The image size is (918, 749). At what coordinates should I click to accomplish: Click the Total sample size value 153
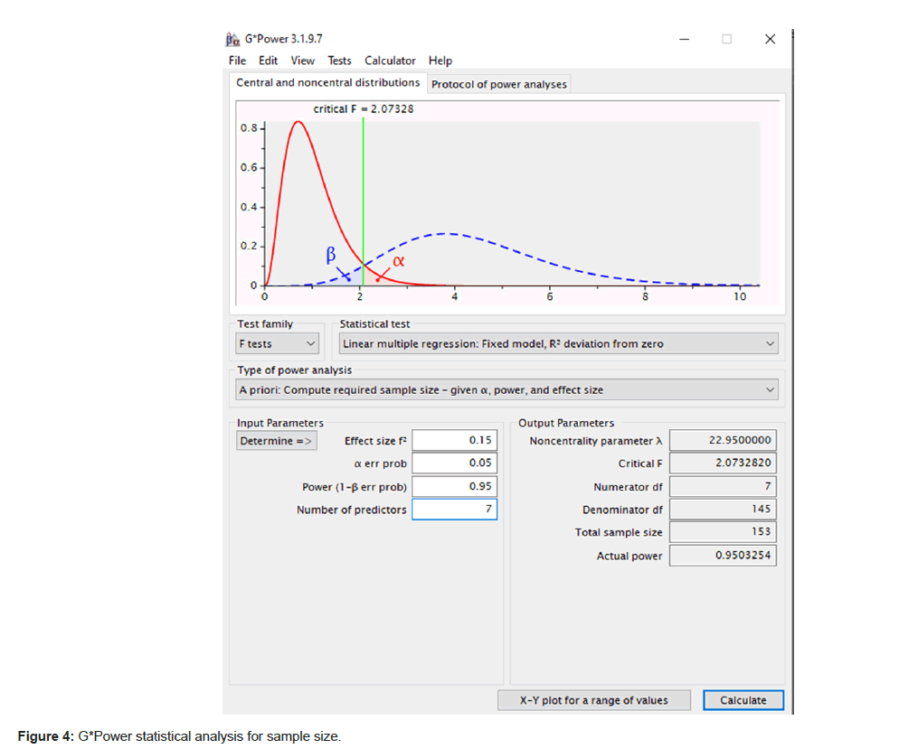pyautogui.click(x=723, y=532)
